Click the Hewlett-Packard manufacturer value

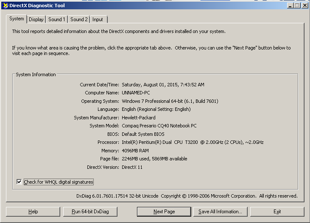click(139, 118)
